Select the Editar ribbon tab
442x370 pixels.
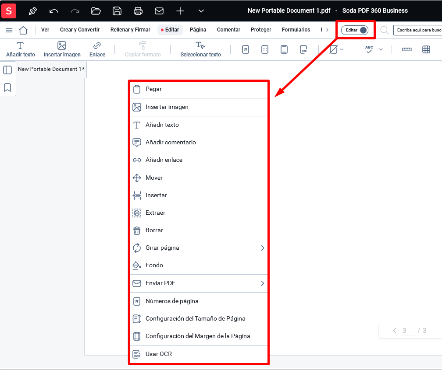[170, 30]
